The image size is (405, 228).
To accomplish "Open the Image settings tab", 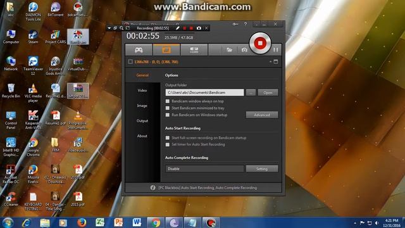I will [x=142, y=106].
